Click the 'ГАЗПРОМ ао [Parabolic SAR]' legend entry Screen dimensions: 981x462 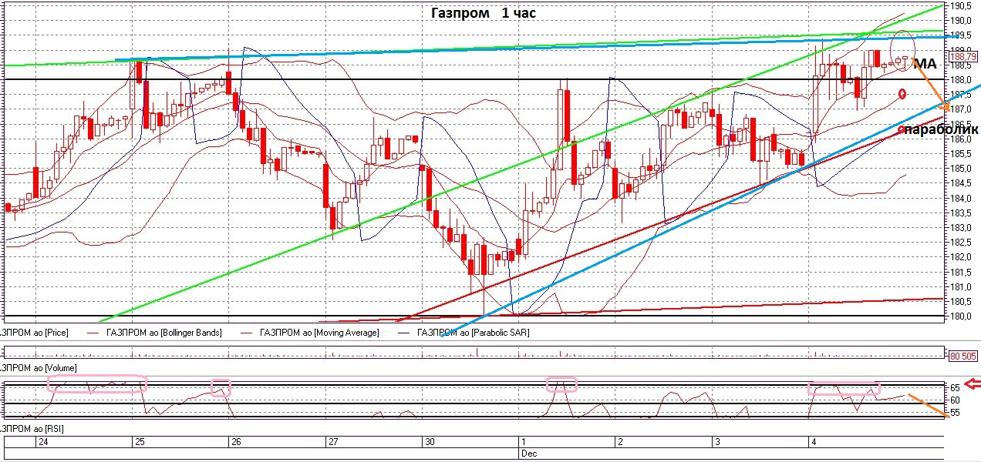pyautogui.click(x=474, y=333)
